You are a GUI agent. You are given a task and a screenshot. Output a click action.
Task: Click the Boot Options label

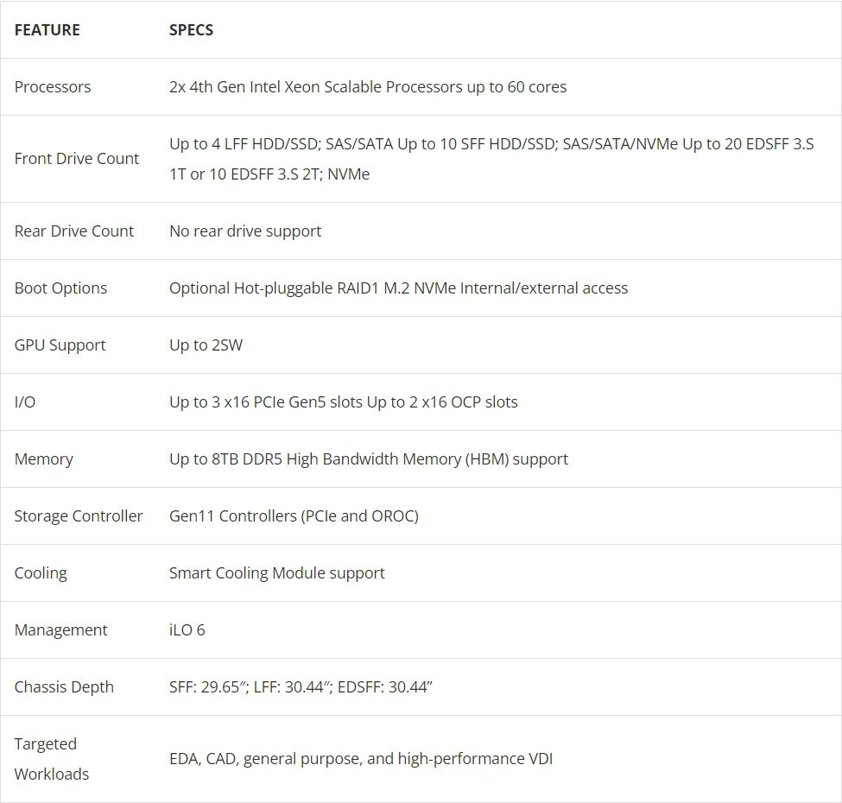click(60, 288)
